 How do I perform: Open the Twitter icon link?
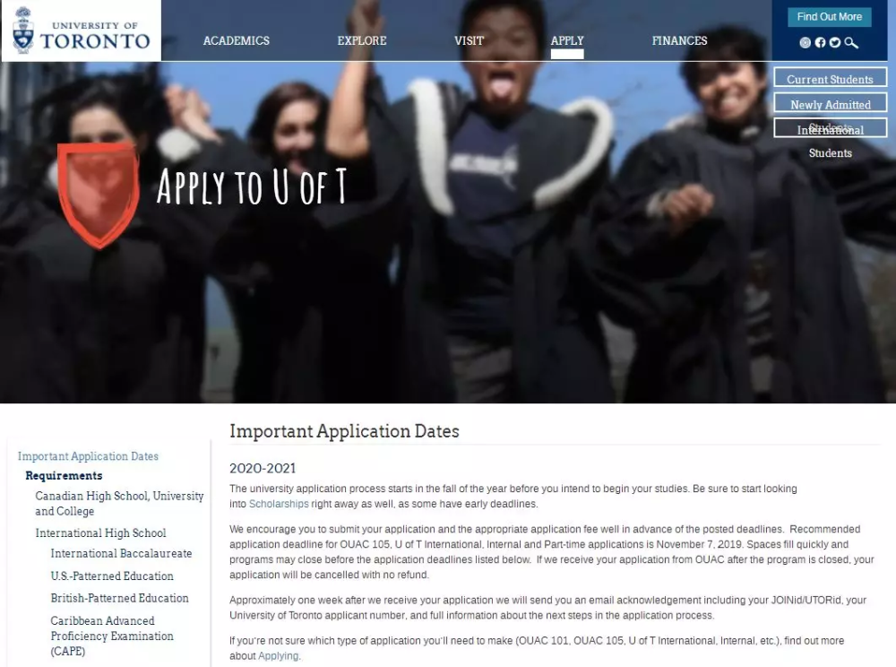click(835, 42)
